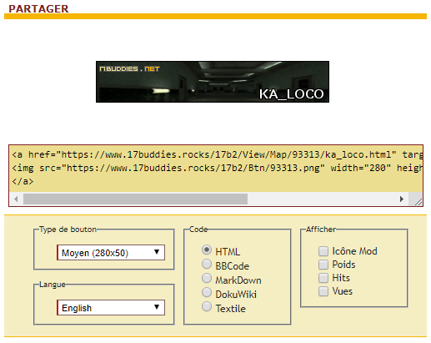Enable the Icône Mod checkbox
This screenshot has height=343, width=431.
tap(323, 251)
